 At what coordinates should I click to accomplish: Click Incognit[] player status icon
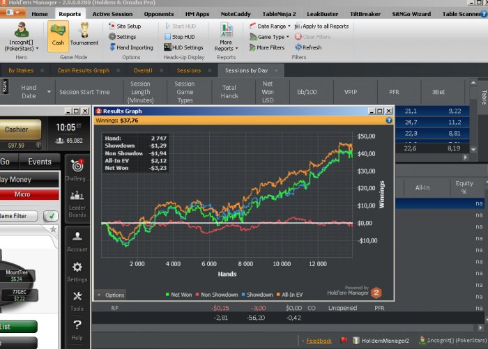pos(422,340)
